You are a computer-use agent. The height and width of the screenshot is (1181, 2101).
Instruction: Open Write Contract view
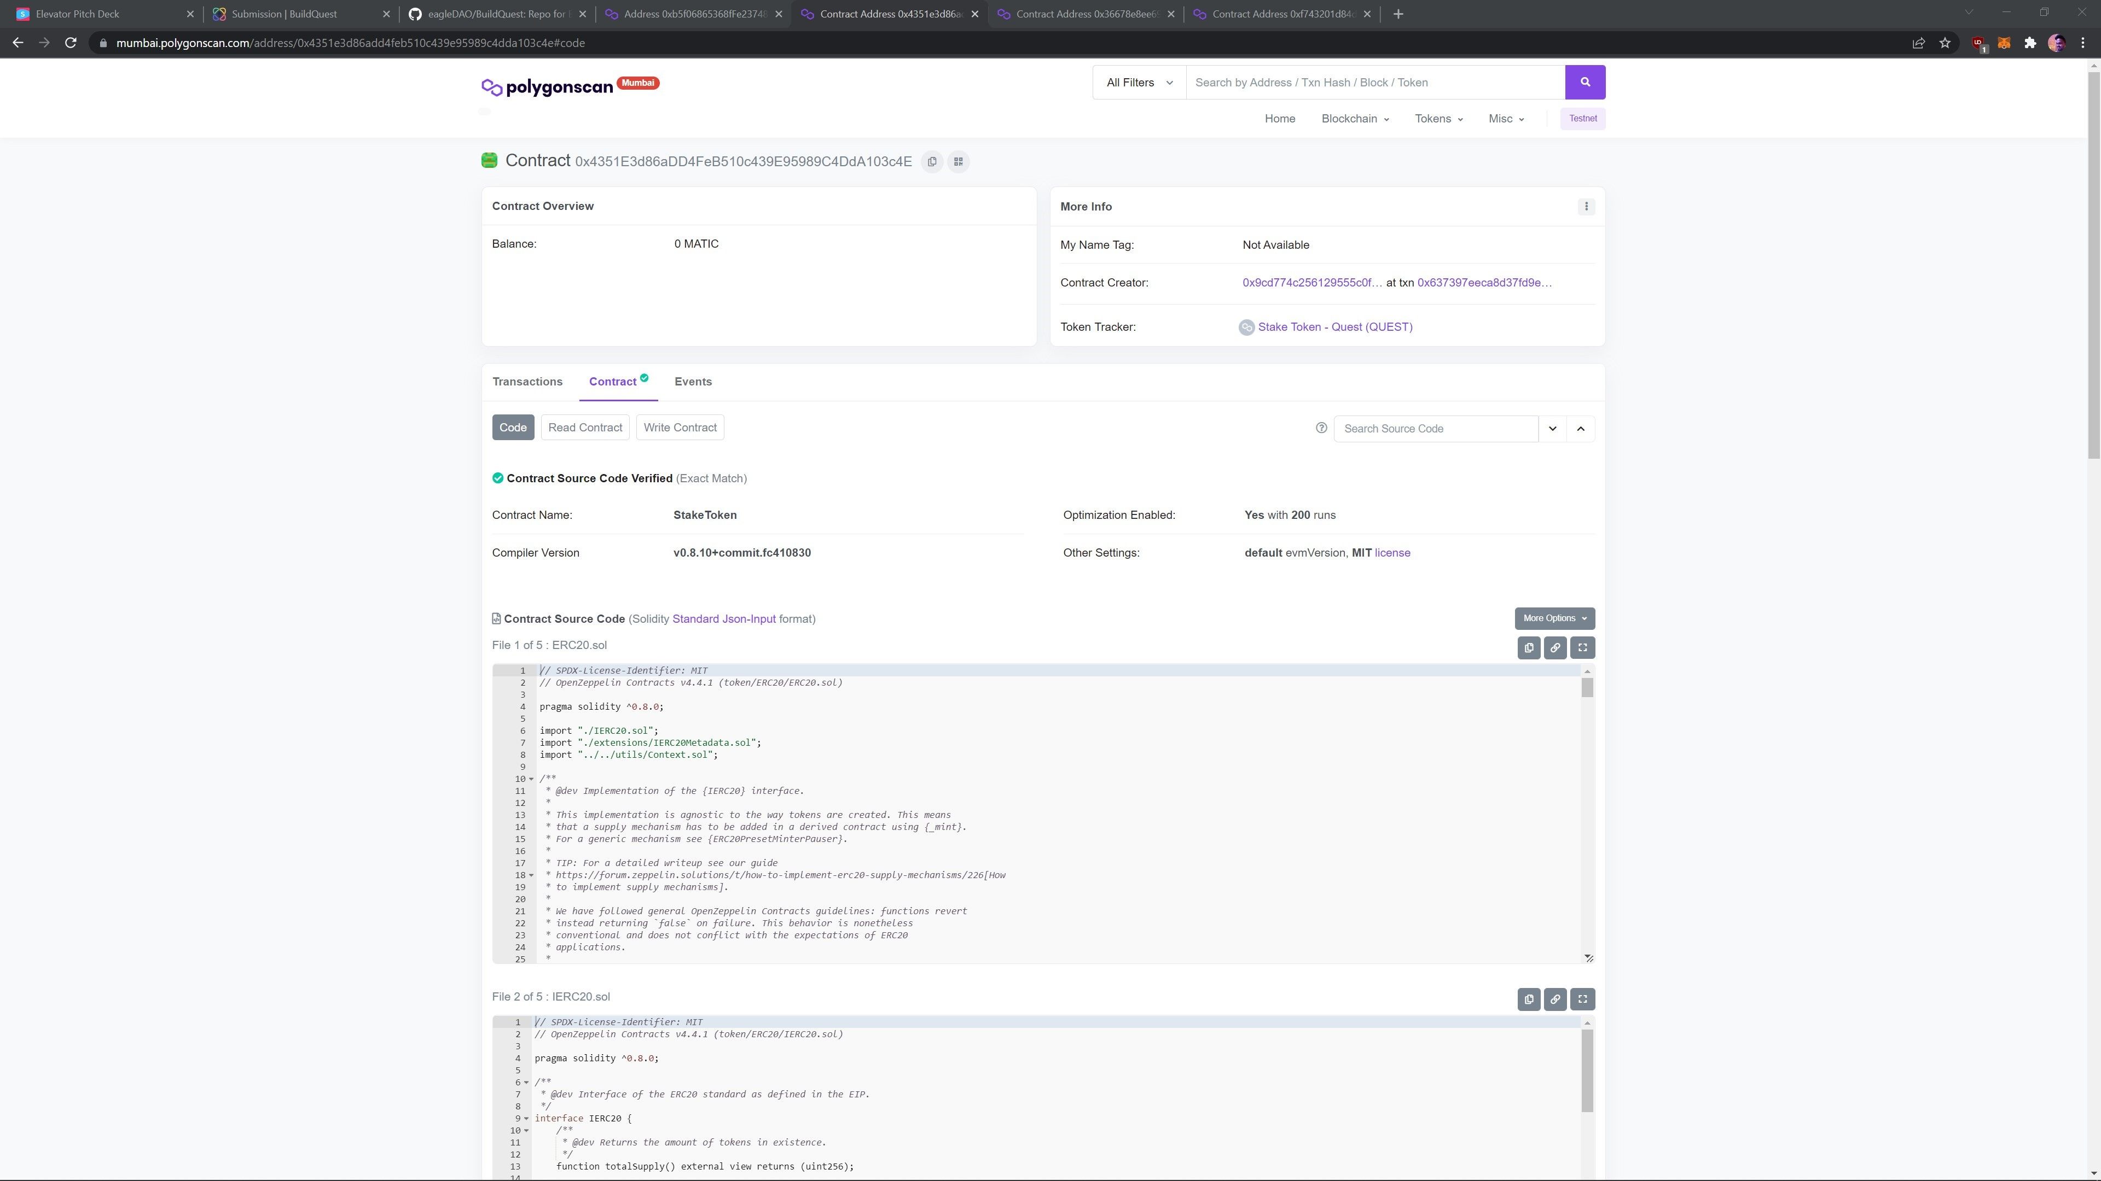coord(680,428)
